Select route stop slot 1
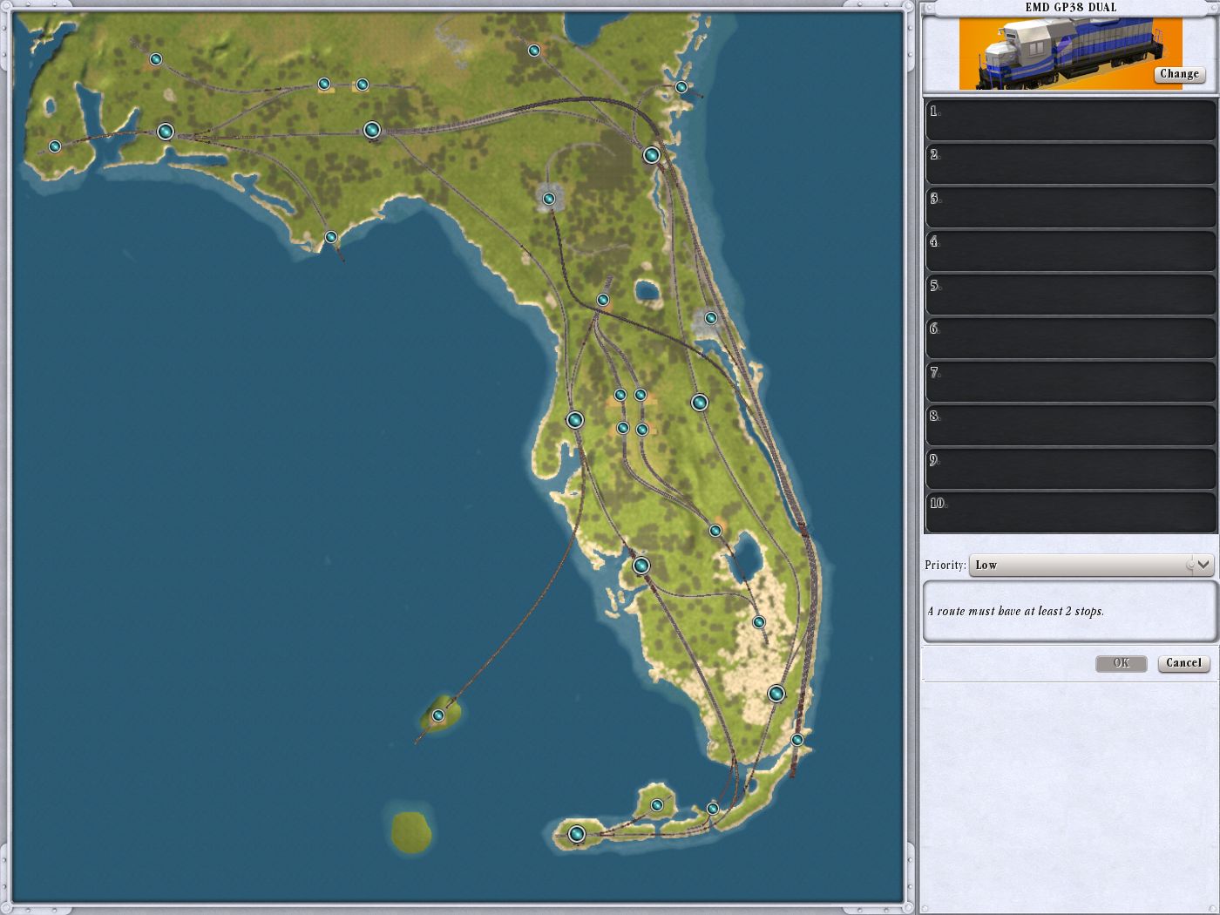1220x915 pixels. [x=1070, y=120]
